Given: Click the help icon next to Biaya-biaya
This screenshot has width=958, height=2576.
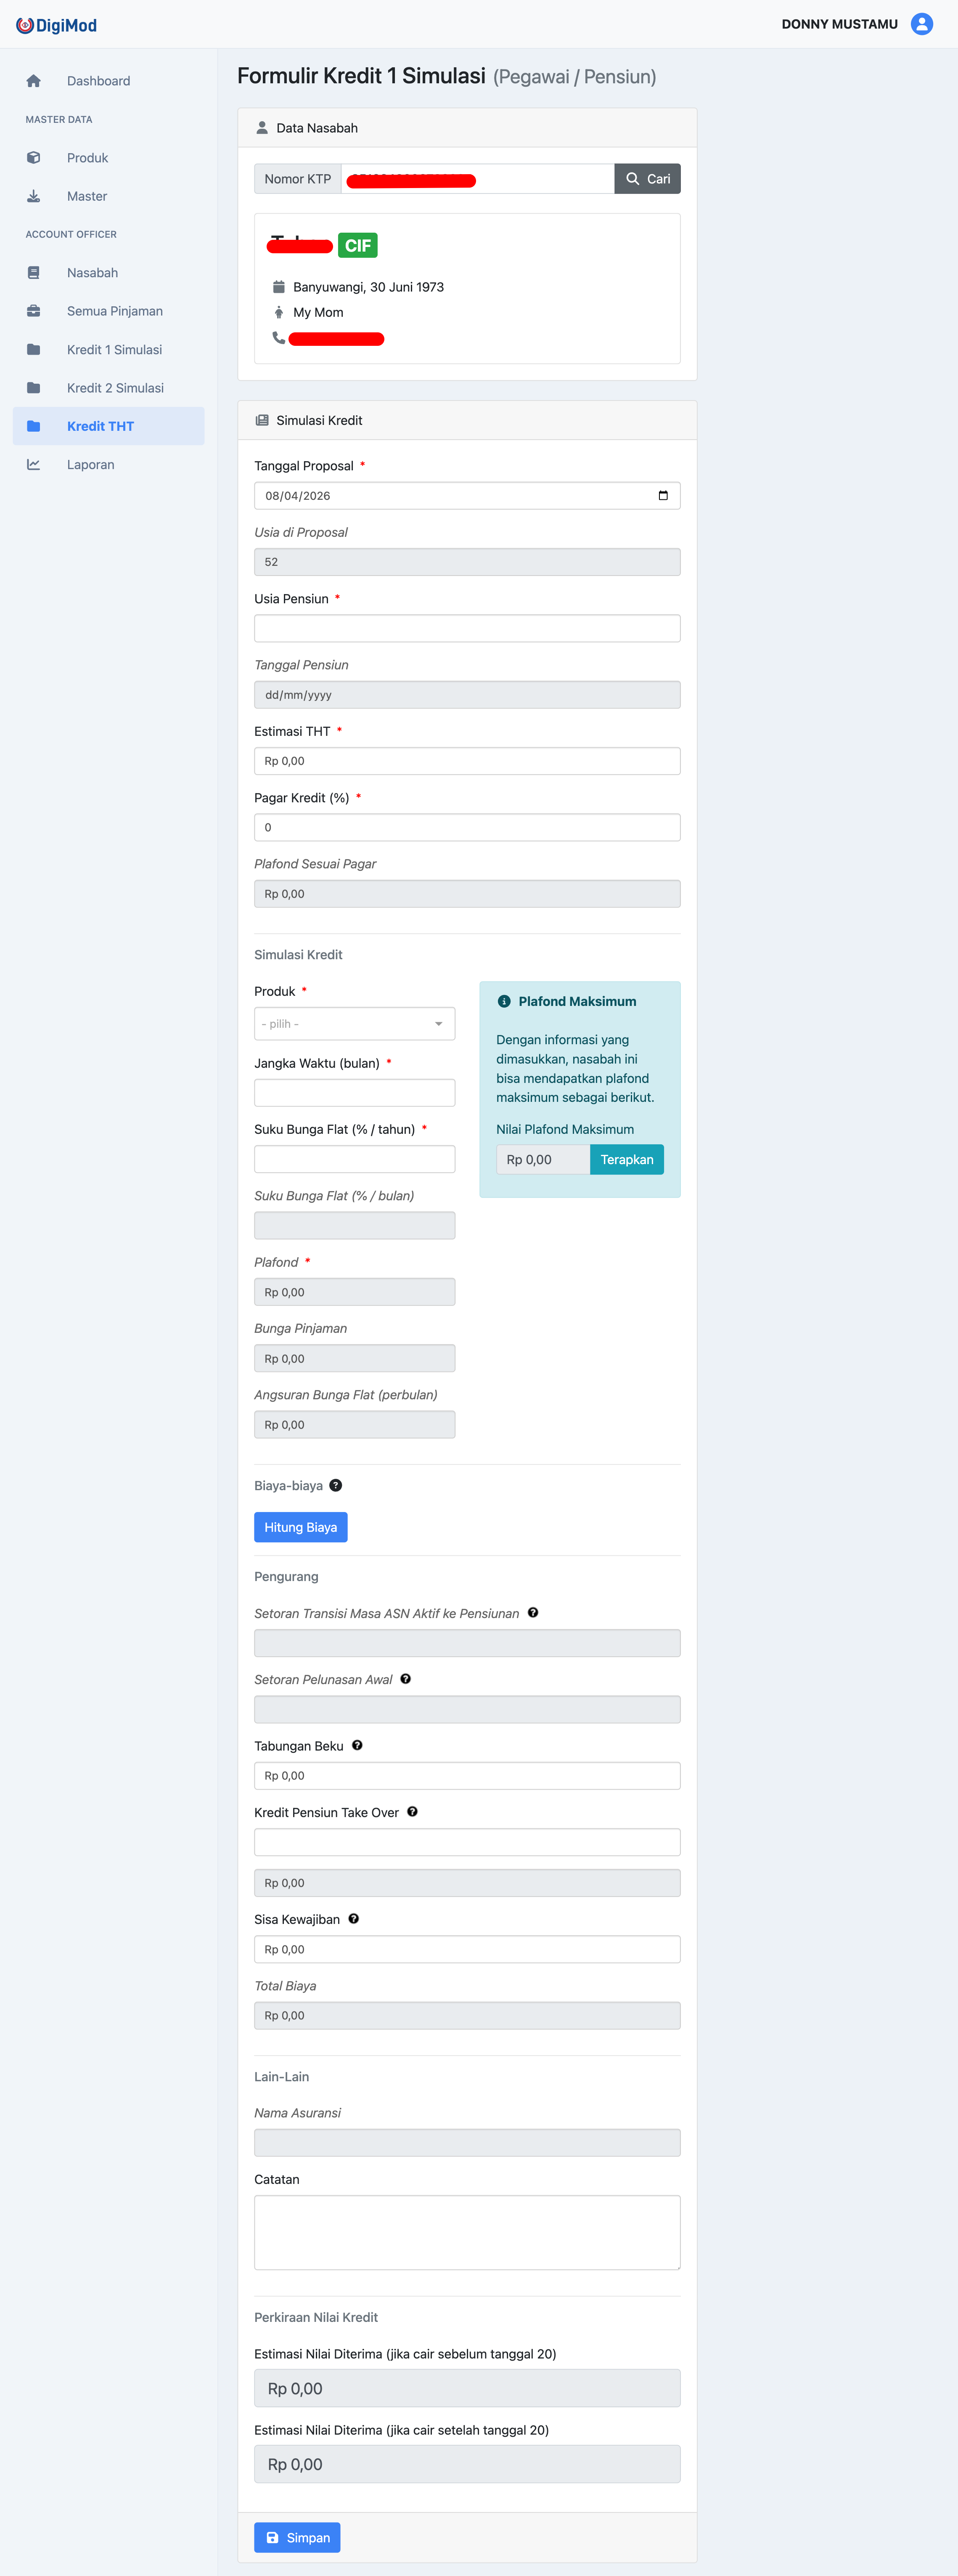Looking at the screenshot, I should coord(336,1485).
